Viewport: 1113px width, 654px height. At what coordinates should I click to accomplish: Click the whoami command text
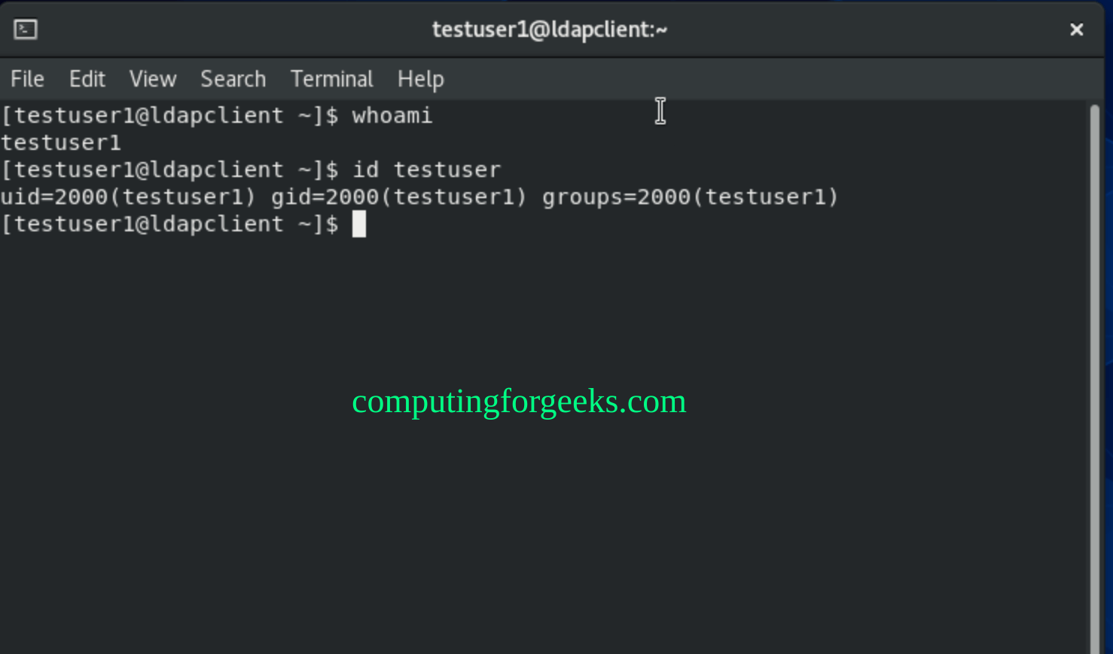[x=392, y=115]
